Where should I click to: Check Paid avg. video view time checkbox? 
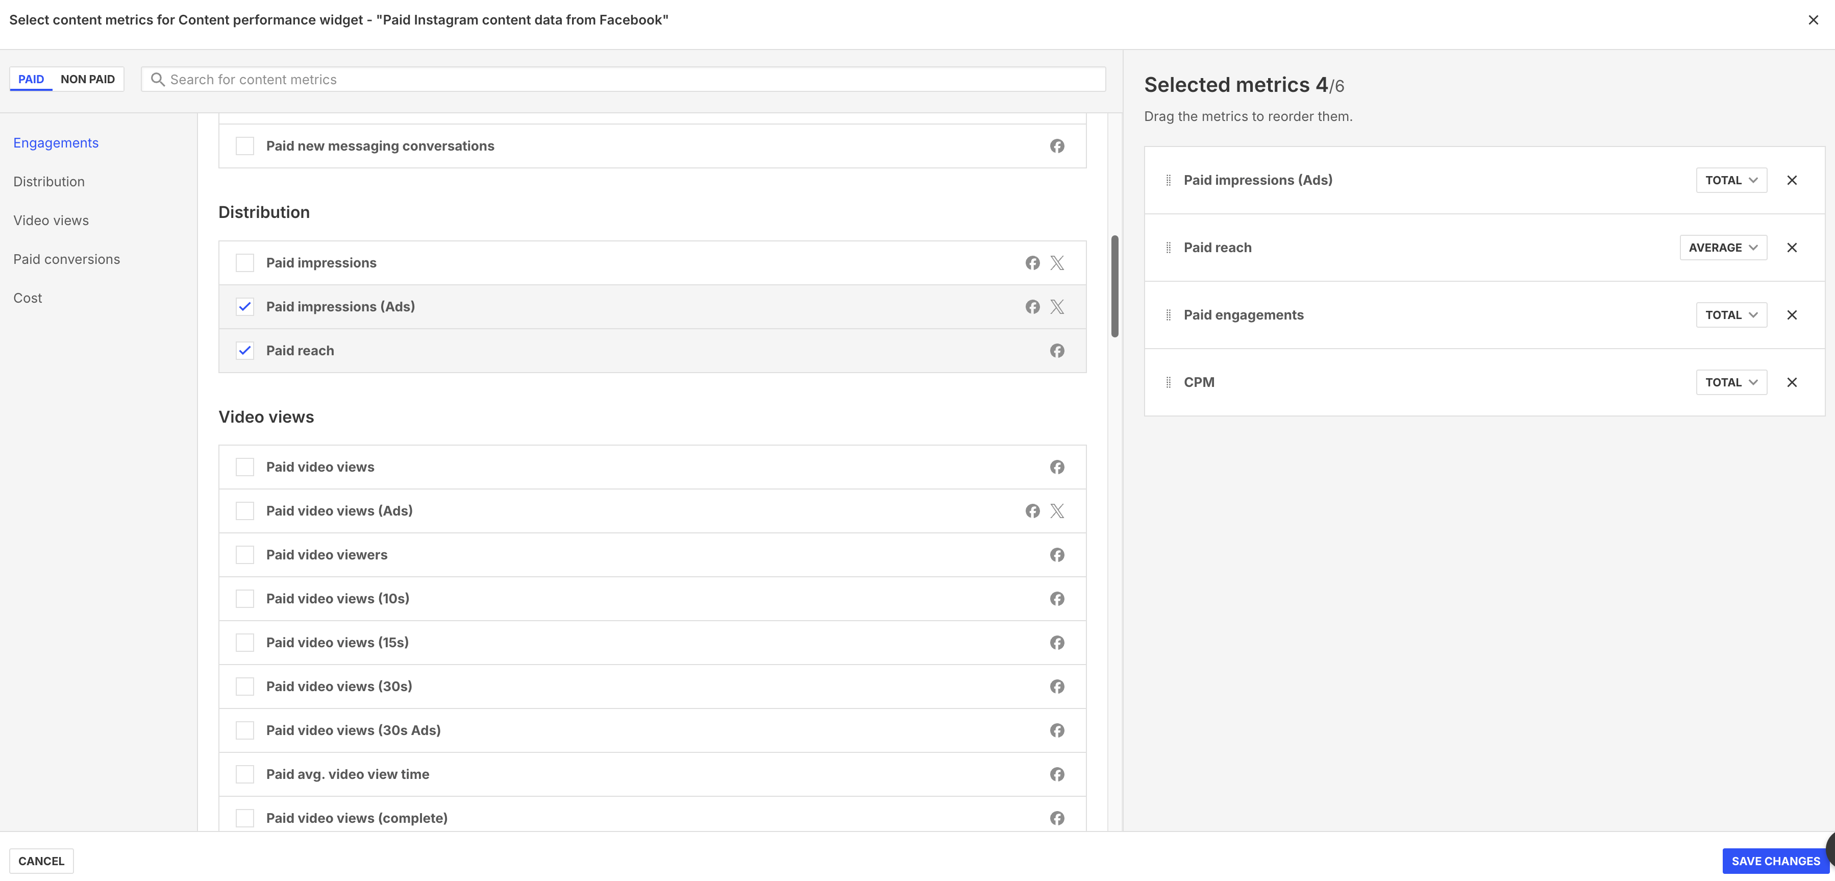point(245,774)
